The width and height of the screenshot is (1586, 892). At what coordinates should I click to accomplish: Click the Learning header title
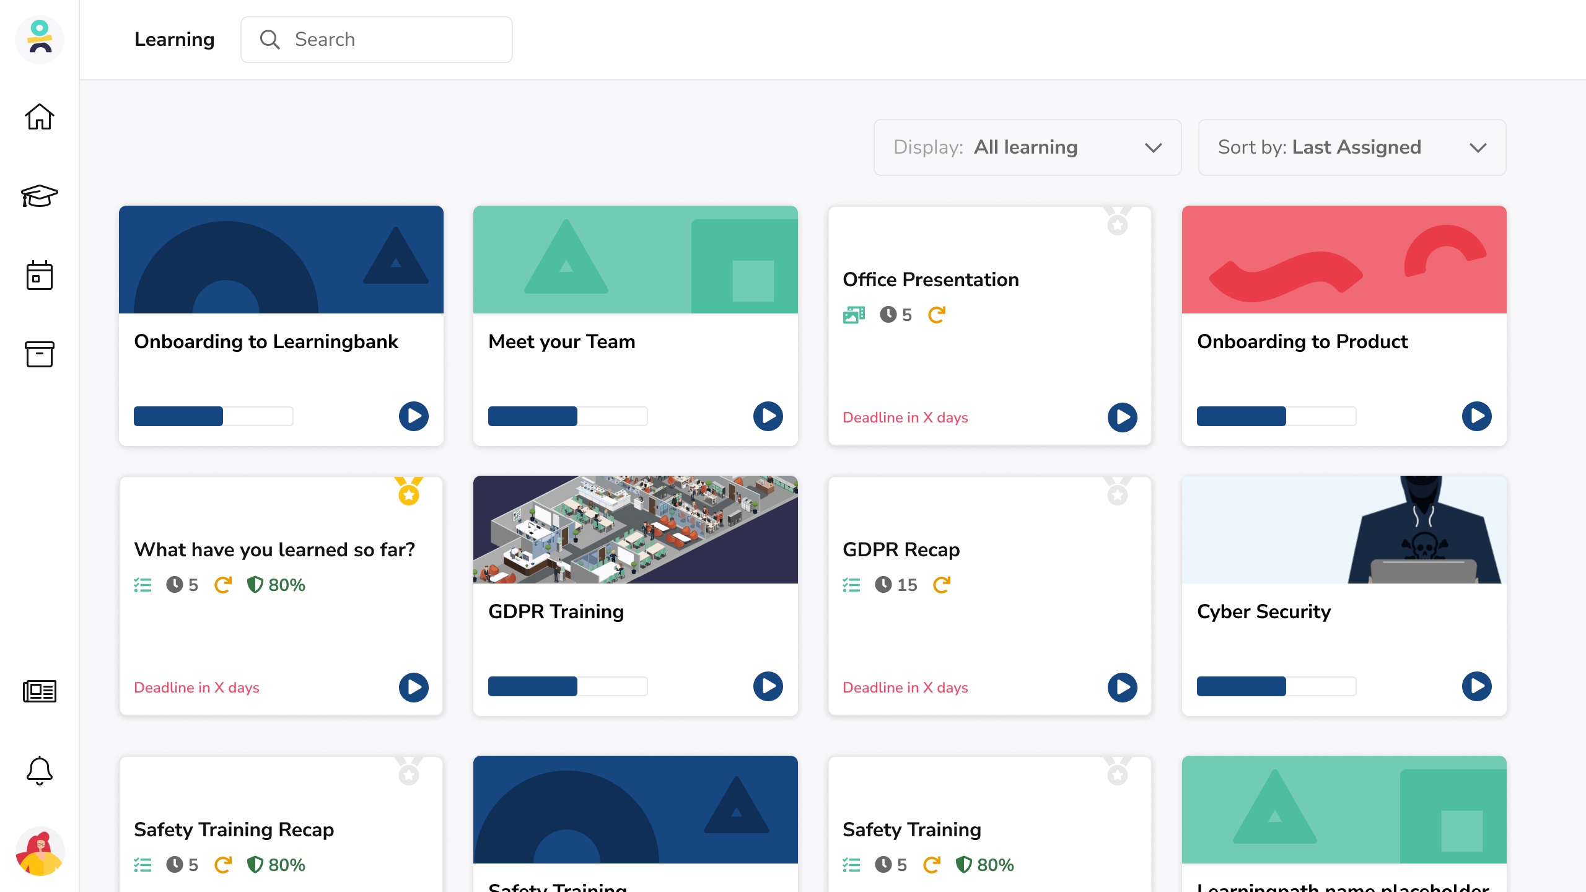pos(174,40)
